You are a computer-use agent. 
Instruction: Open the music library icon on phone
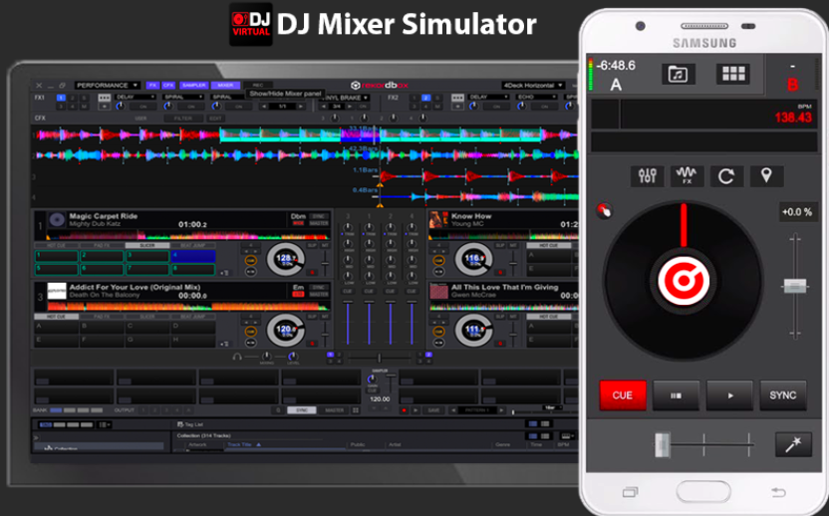click(678, 74)
